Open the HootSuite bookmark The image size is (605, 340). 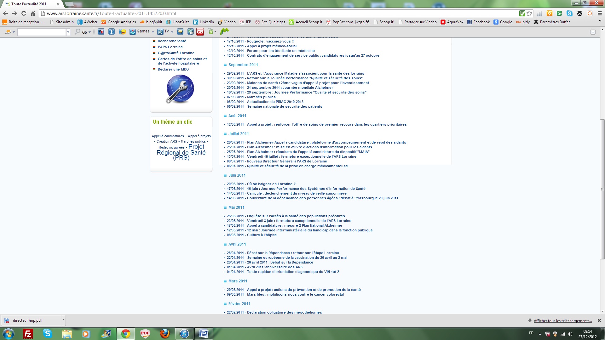pos(178,22)
